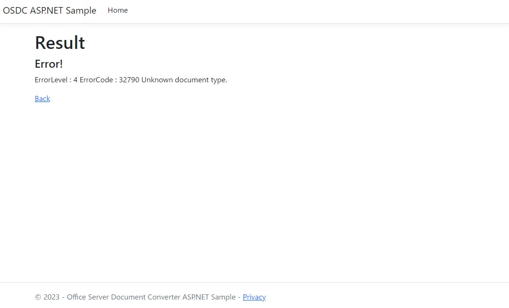
Task: Click the ErrorCode label text
Action: coord(96,80)
